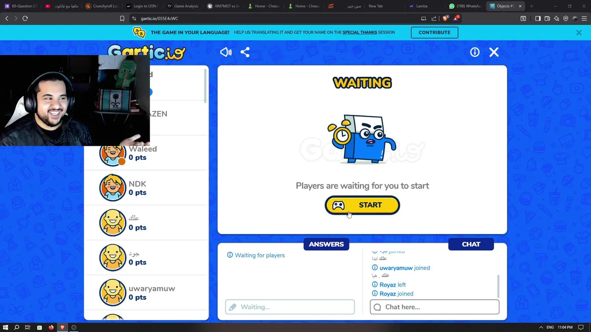The image size is (591, 332).
Task: Click NDK's player avatar
Action: (113, 188)
